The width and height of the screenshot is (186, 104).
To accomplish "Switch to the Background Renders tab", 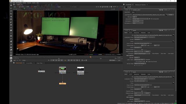I will pos(140,5).
